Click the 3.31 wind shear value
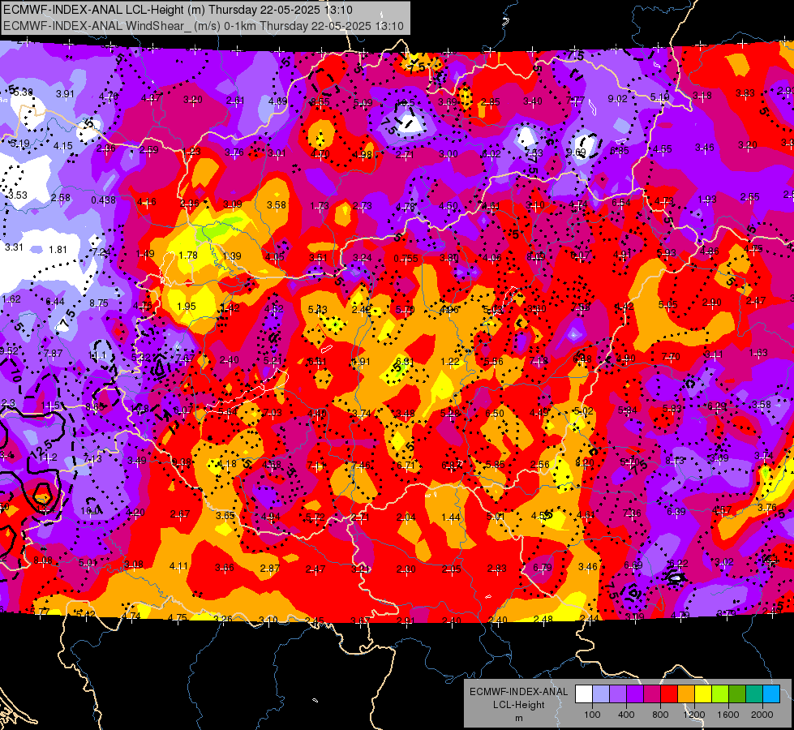Viewport: 794px width, 730px height. (x=14, y=247)
